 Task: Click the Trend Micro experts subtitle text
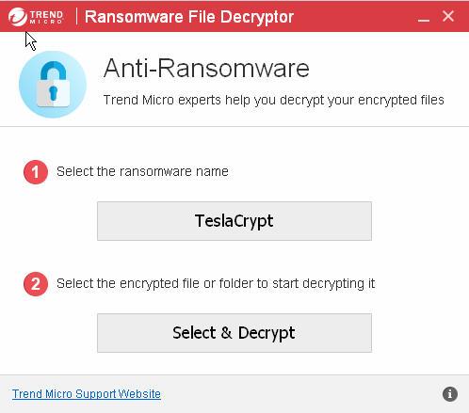[273, 101]
